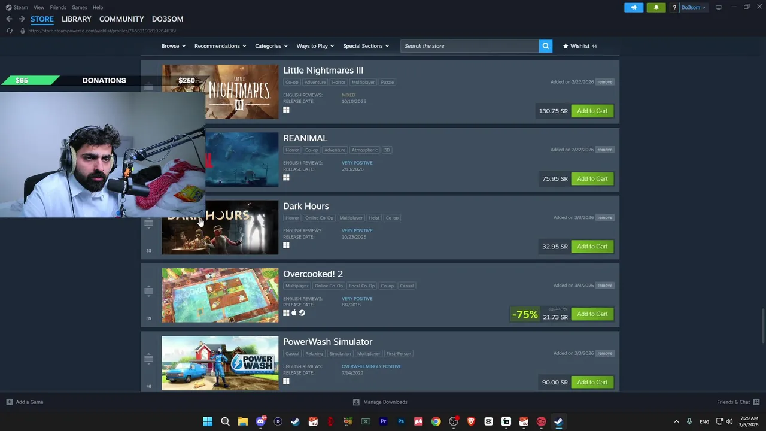Click the SteamOS platform icon for Overcooked! 2
The height and width of the screenshot is (431, 766).
pyautogui.click(x=302, y=313)
